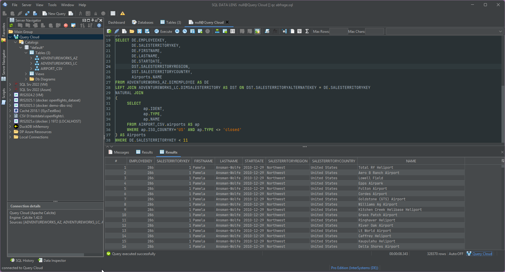Click the disconnect plug icon in main toolbar
The image size is (505, 272).
(28, 13)
